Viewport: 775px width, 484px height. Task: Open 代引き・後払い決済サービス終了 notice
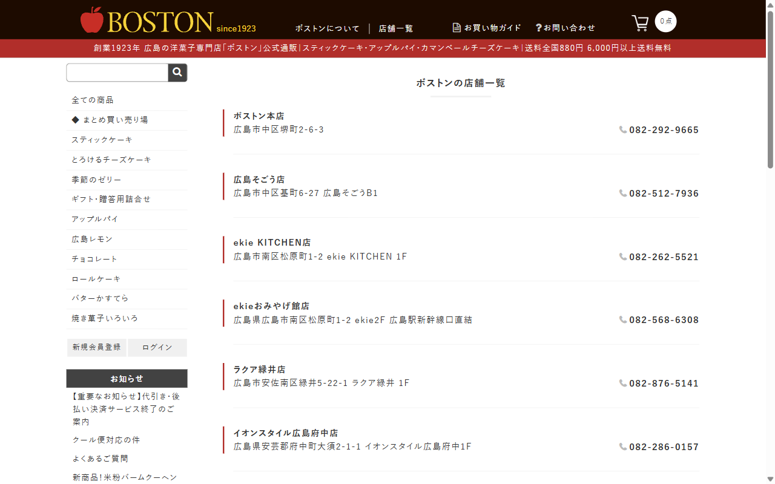pyautogui.click(x=127, y=409)
